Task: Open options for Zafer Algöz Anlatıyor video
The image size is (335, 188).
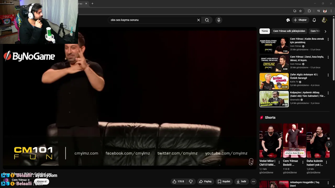Action: point(328,75)
